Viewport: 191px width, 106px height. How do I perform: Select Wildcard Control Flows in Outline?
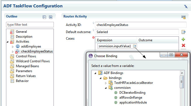(x=33, y=61)
